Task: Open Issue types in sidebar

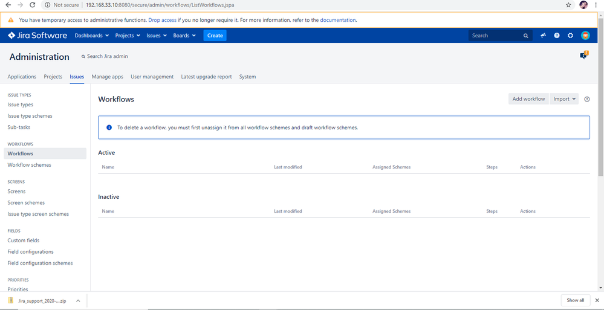Action: [x=21, y=105]
